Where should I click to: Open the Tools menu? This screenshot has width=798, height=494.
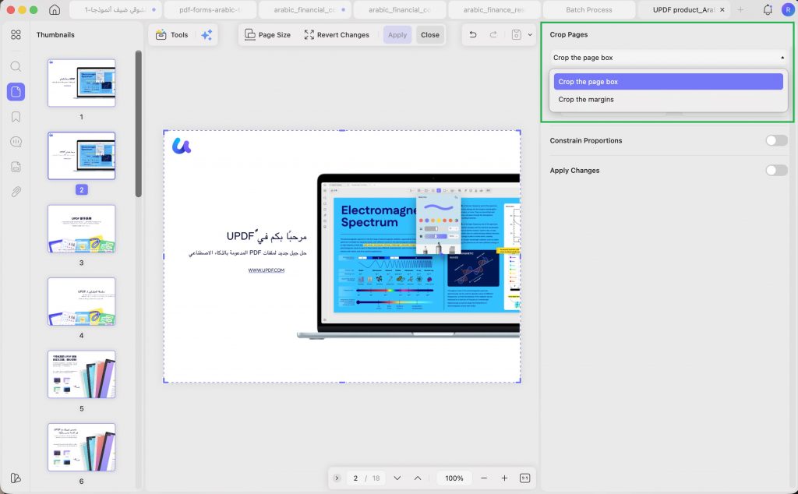172,34
